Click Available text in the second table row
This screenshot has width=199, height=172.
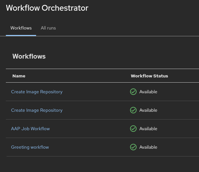point(148,110)
